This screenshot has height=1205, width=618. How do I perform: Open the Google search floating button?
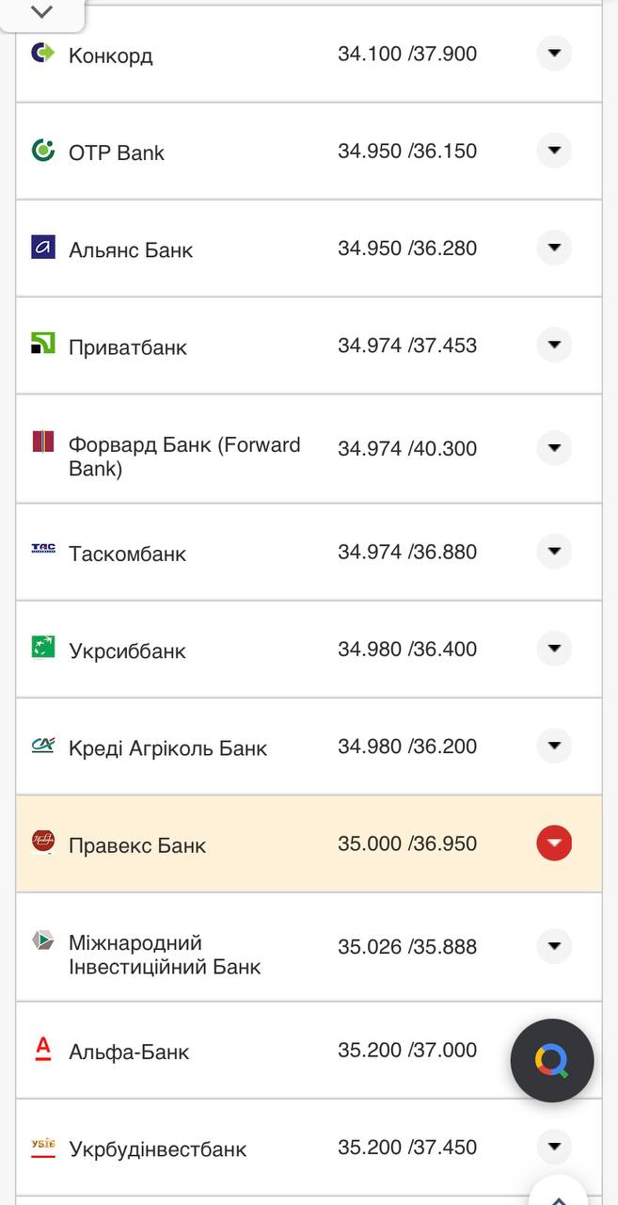pyautogui.click(x=551, y=1060)
